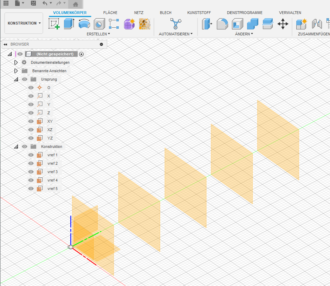This screenshot has width=330, height=286.
Task: Click the Save icon
Action: click(33, 3)
